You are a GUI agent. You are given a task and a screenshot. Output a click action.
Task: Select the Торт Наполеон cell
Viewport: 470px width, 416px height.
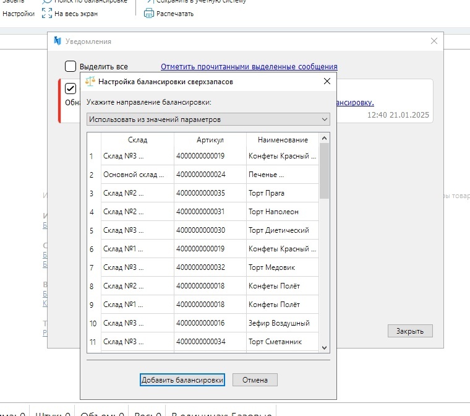pyautogui.click(x=283, y=212)
